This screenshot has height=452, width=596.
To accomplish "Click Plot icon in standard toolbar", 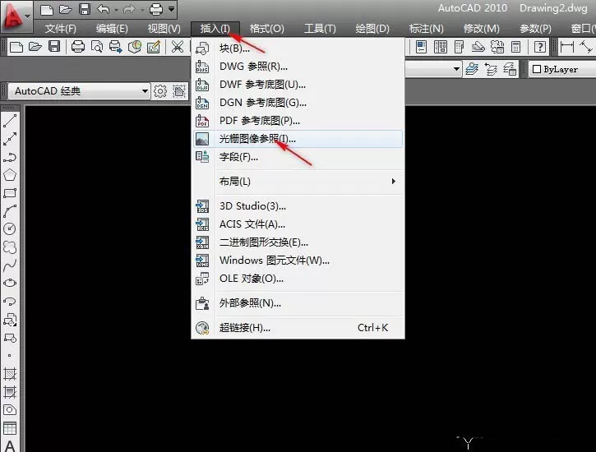I will coord(78,47).
